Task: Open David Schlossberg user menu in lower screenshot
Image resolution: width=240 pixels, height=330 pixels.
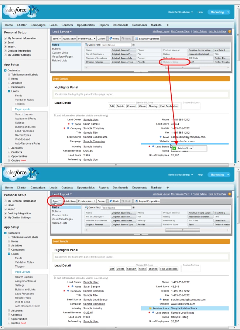Action: 181,175
